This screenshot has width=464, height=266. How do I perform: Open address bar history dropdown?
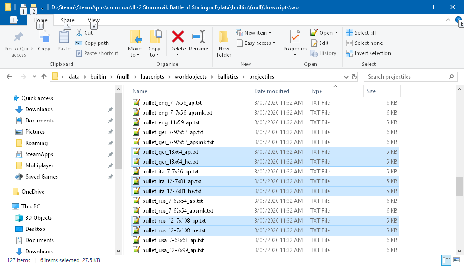[x=346, y=77]
